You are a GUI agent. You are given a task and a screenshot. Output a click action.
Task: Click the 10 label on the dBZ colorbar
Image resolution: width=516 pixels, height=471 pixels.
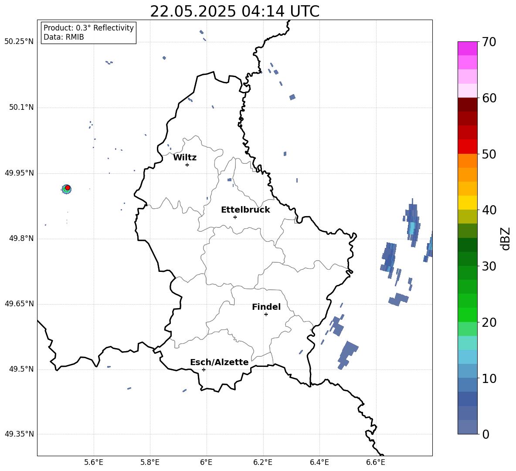pyautogui.click(x=489, y=379)
